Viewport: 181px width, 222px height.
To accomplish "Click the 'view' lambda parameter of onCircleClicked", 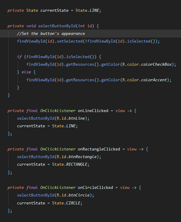I will pos(125,188).
